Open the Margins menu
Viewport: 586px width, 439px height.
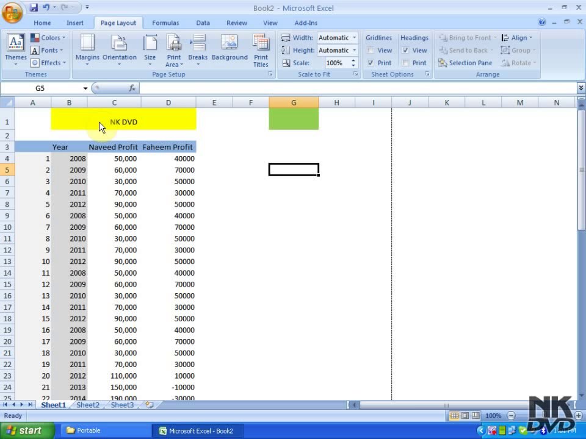87,51
